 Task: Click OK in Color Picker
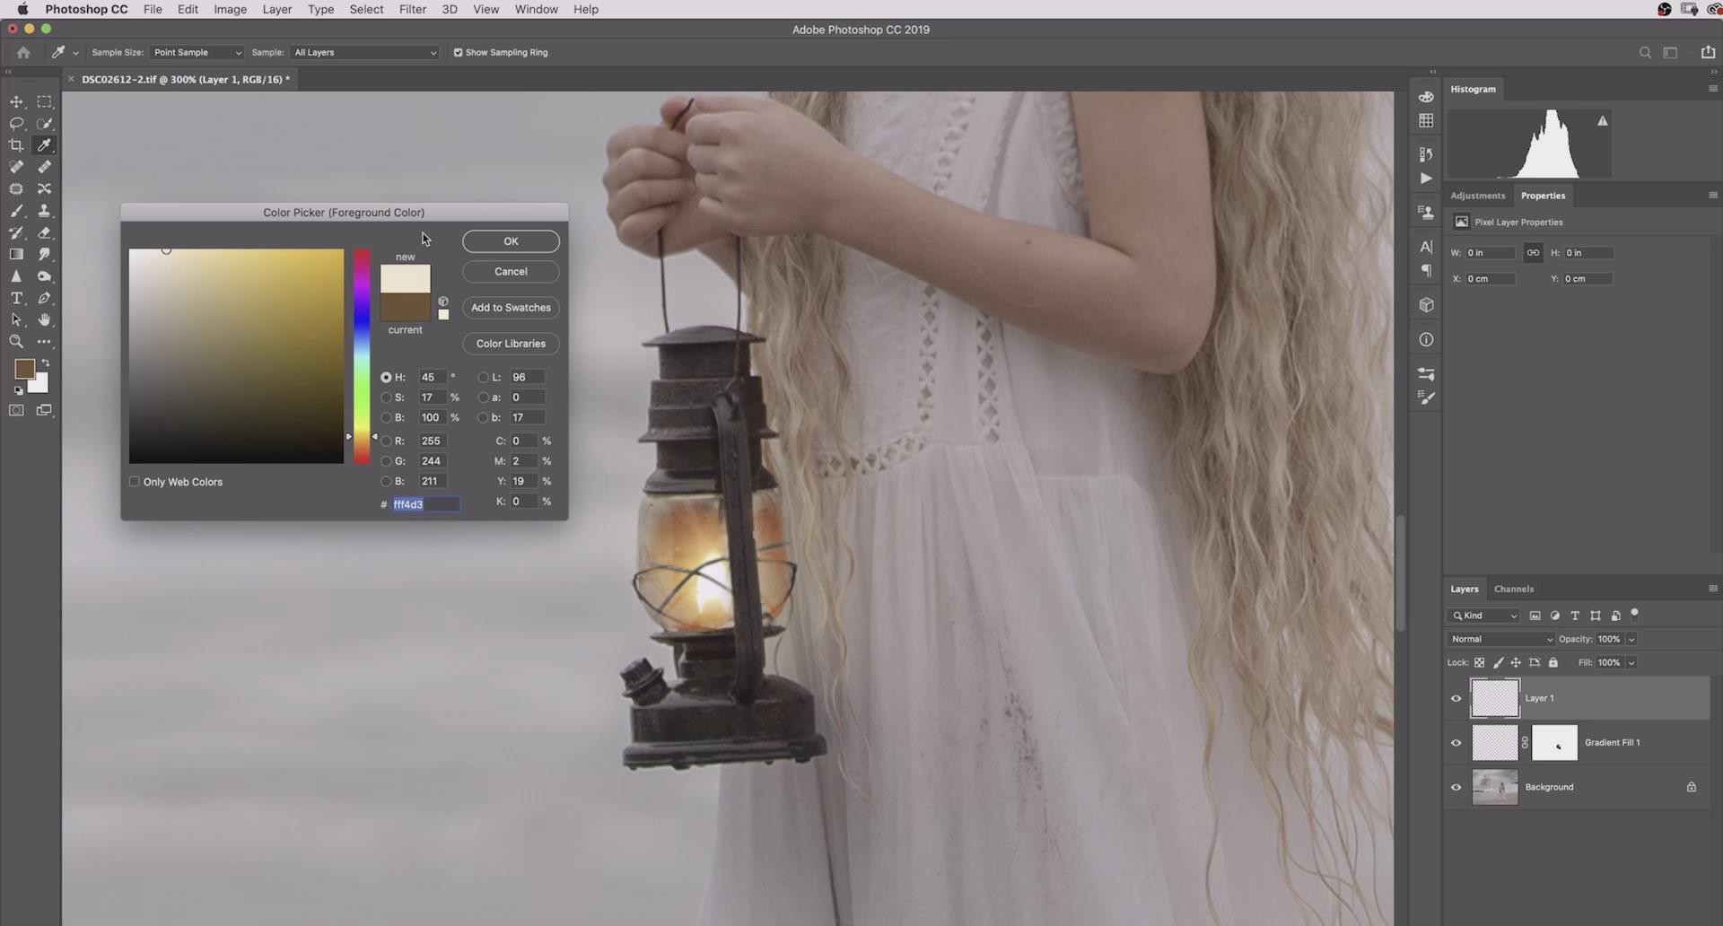(x=511, y=241)
